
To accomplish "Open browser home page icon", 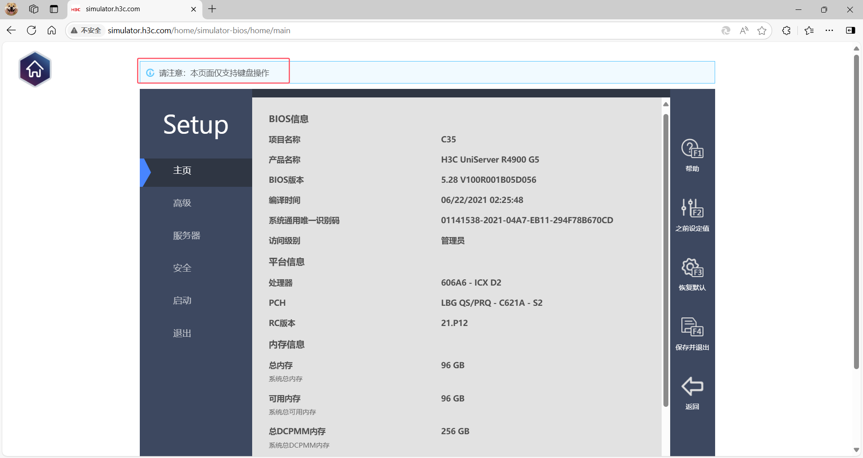I will [52, 31].
